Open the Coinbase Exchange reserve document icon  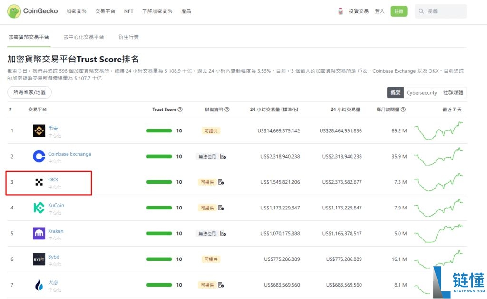point(223,156)
